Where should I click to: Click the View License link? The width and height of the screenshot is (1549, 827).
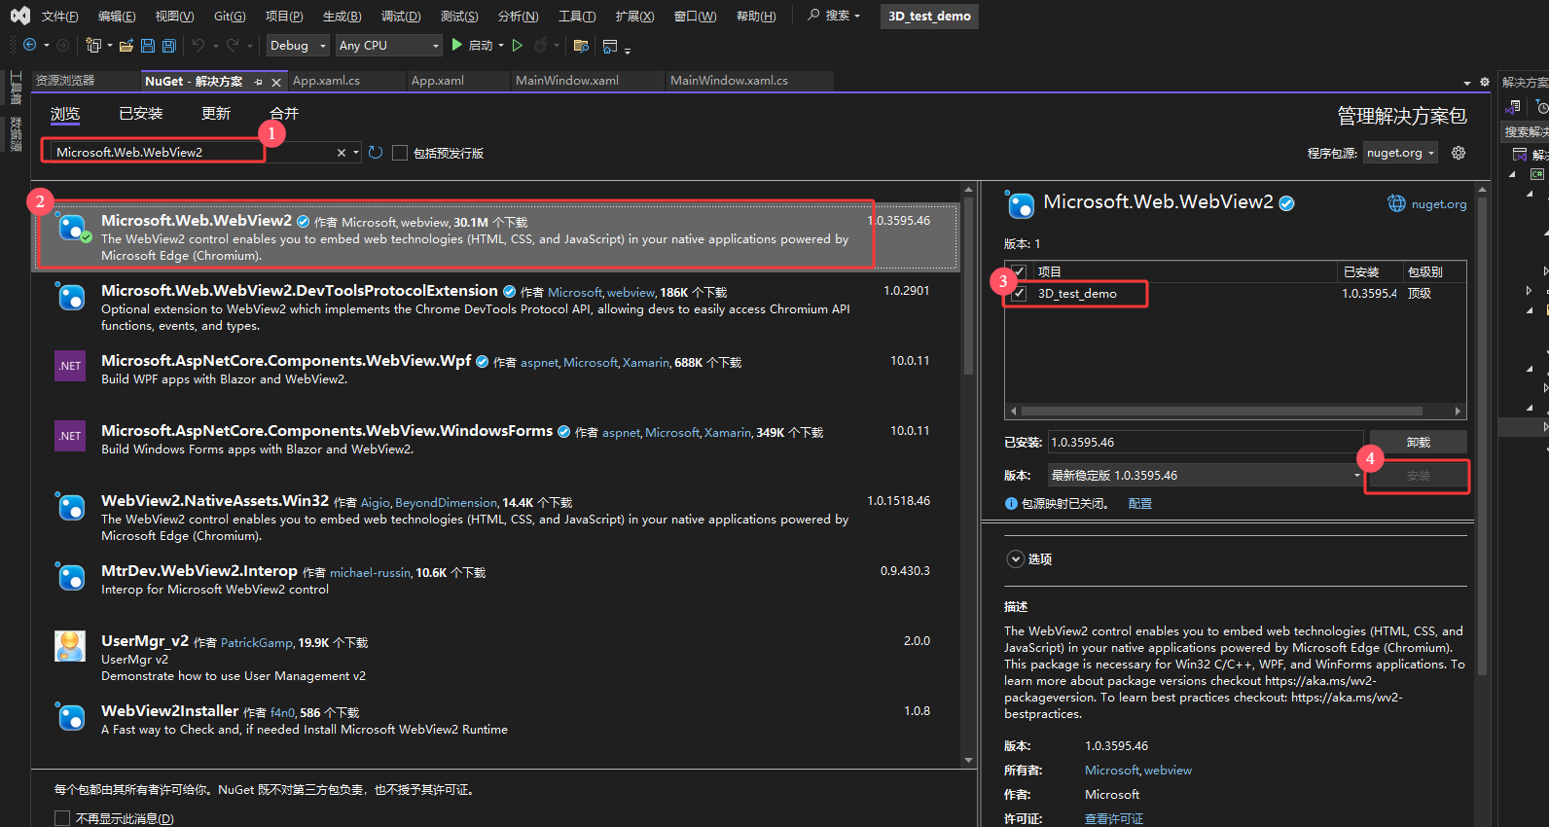[x=1113, y=819]
